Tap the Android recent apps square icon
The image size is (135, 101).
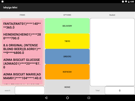[89, 98]
